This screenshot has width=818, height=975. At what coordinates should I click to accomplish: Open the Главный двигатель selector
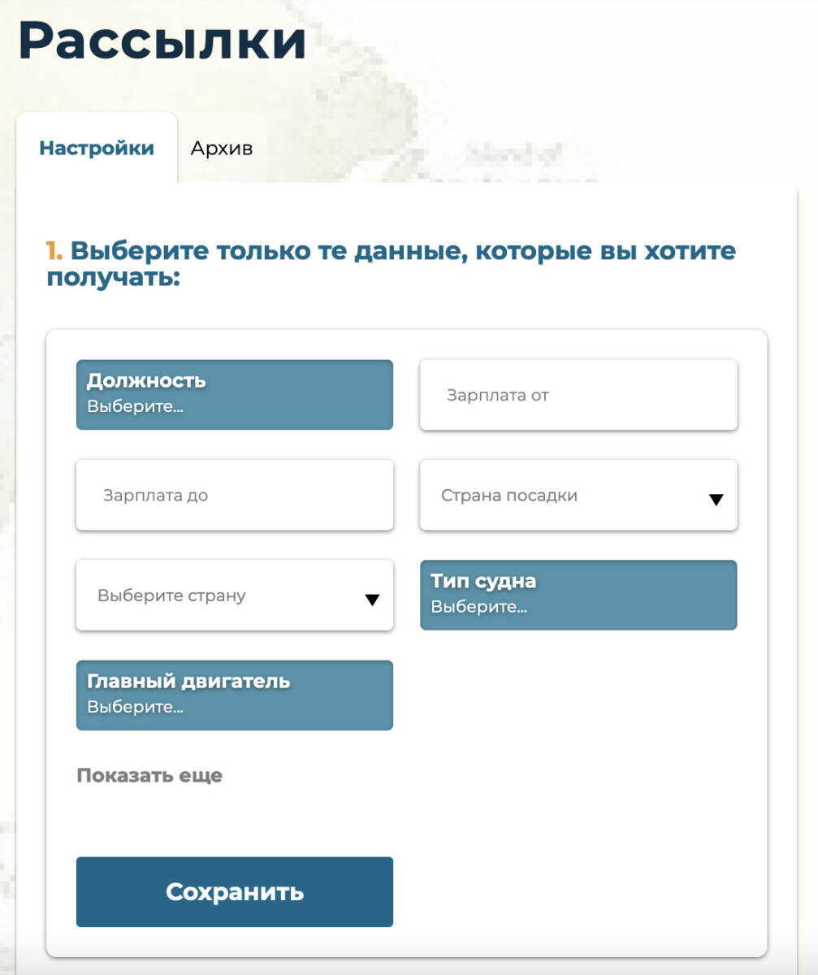pyautogui.click(x=235, y=695)
